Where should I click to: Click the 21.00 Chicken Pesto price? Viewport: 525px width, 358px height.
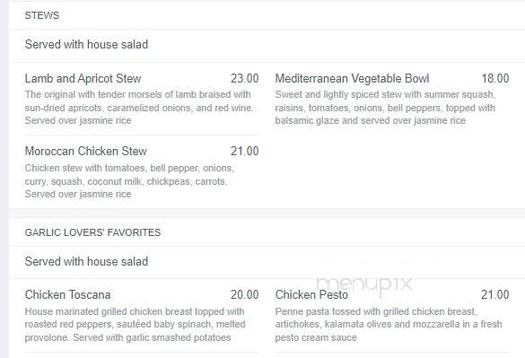495,295
